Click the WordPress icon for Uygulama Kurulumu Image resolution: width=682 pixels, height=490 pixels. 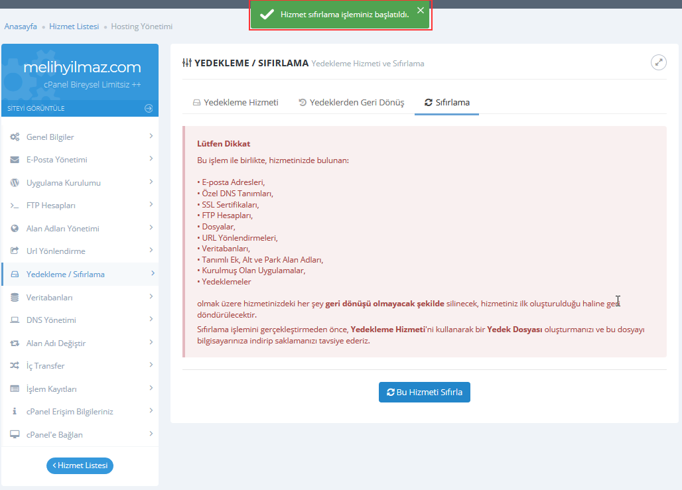(15, 183)
